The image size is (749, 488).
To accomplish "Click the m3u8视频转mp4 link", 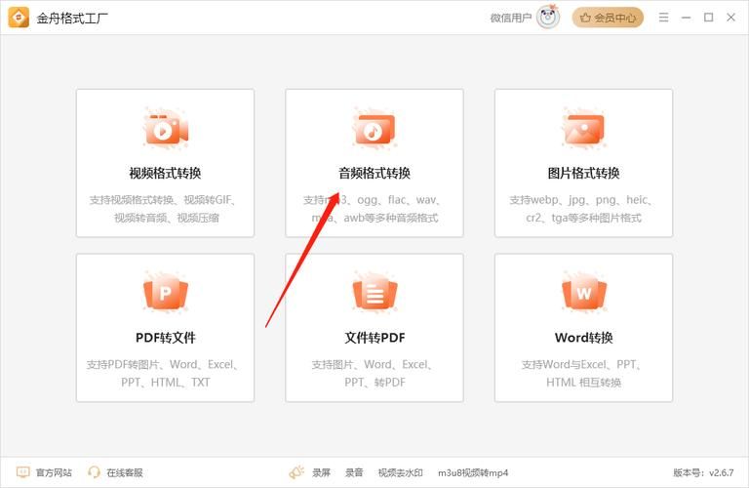I will click(x=473, y=472).
